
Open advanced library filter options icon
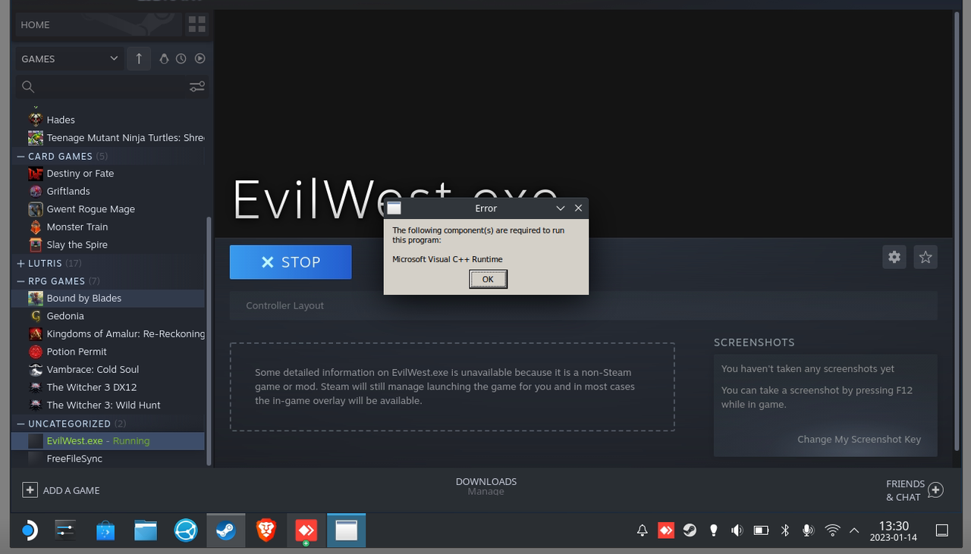196,86
